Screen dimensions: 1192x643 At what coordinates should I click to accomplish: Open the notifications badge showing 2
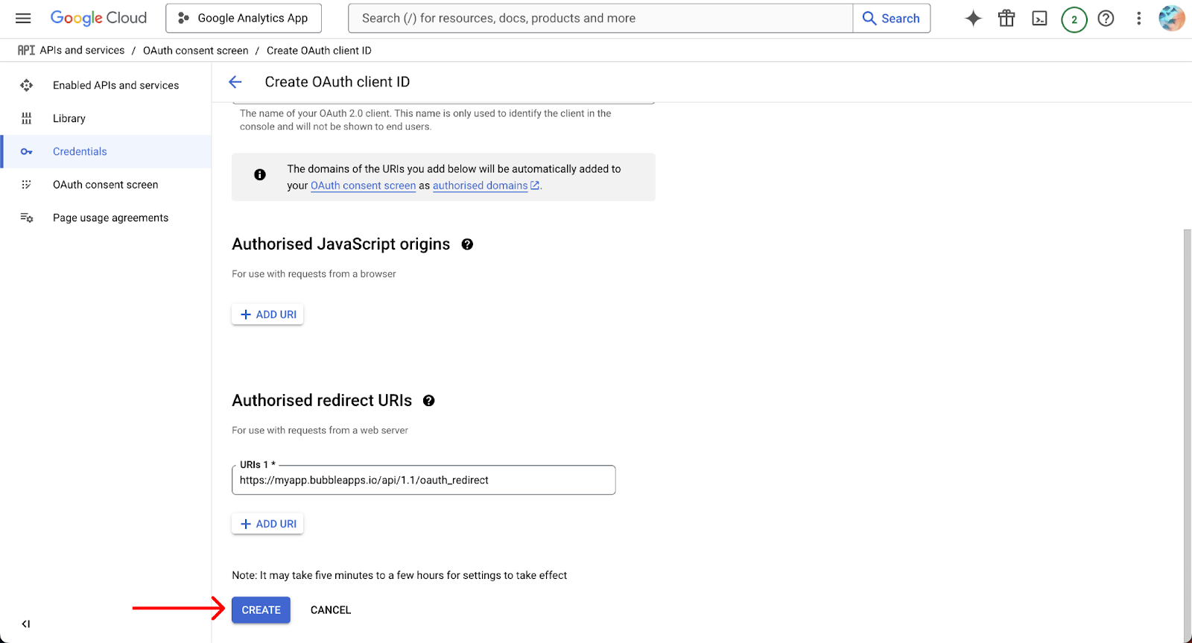[1074, 19]
